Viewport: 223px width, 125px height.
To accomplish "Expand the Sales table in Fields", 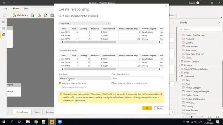I will 179,73.
